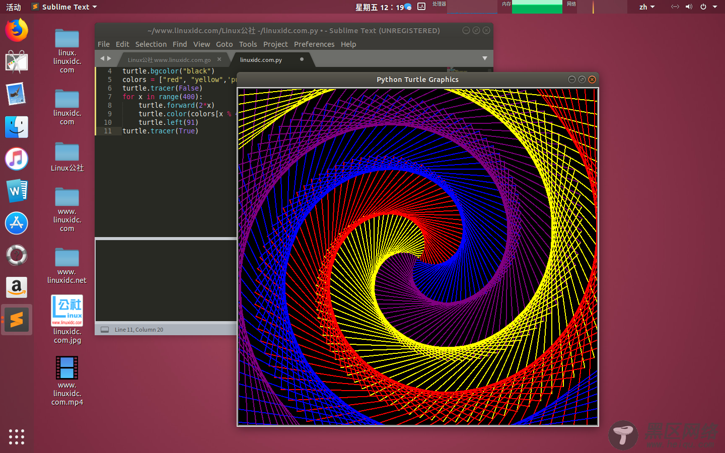Click the turtle.tracer(True) code line
The image size is (725, 453).
pos(161,131)
